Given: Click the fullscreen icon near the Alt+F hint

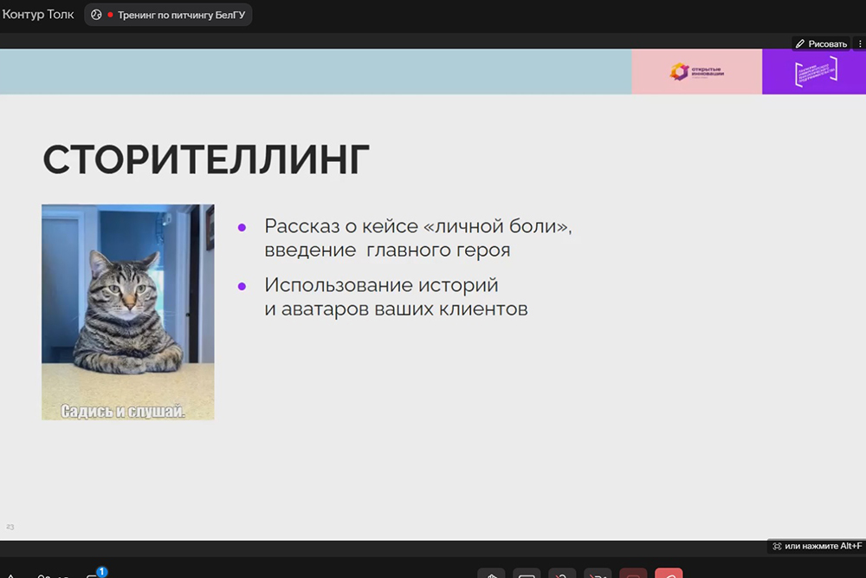Looking at the screenshot, I should point(777,546).
